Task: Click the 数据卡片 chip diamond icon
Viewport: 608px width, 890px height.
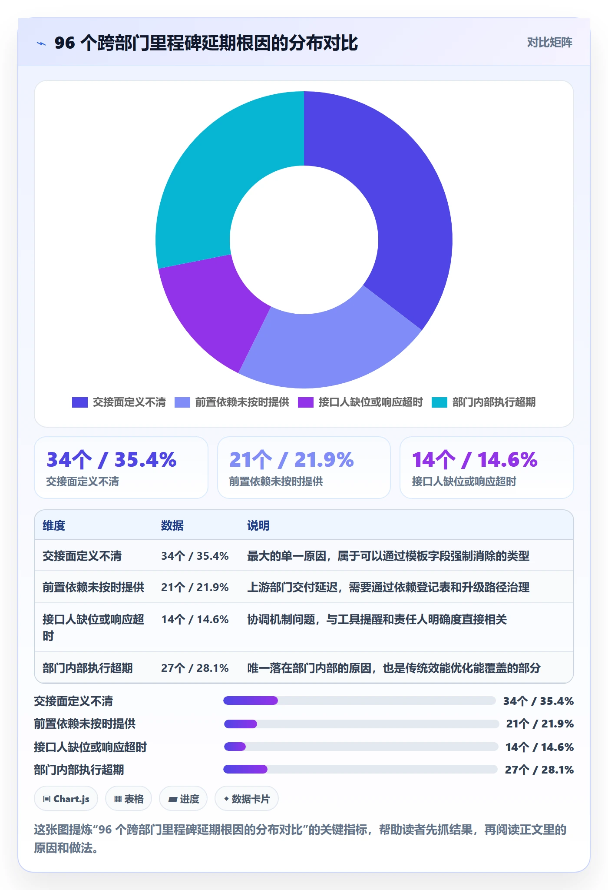Action: 226,799
